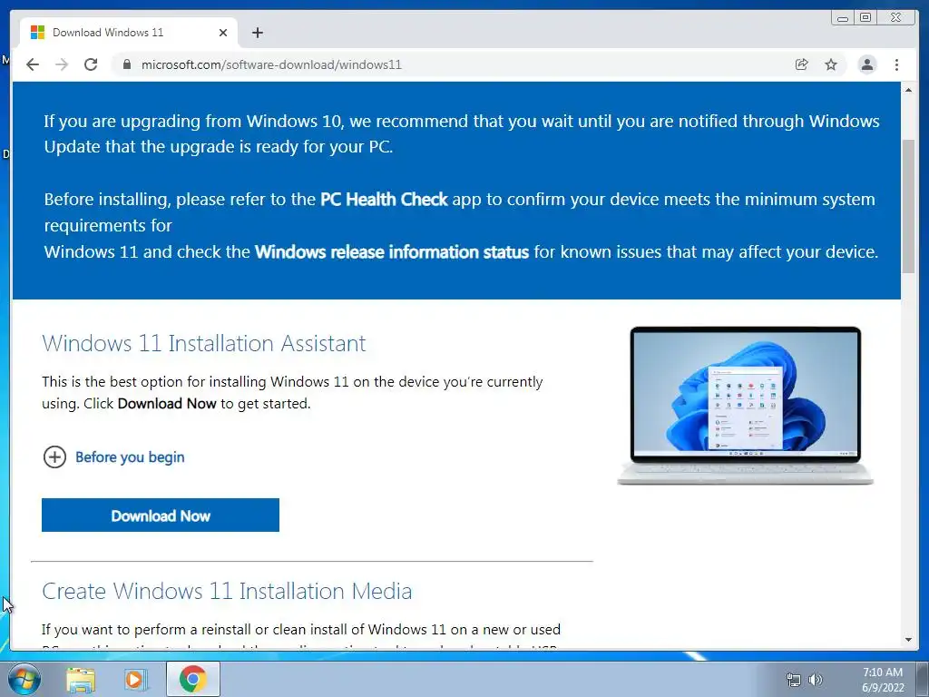
Task: Click the network tray icon
Action: click(793, 680)
